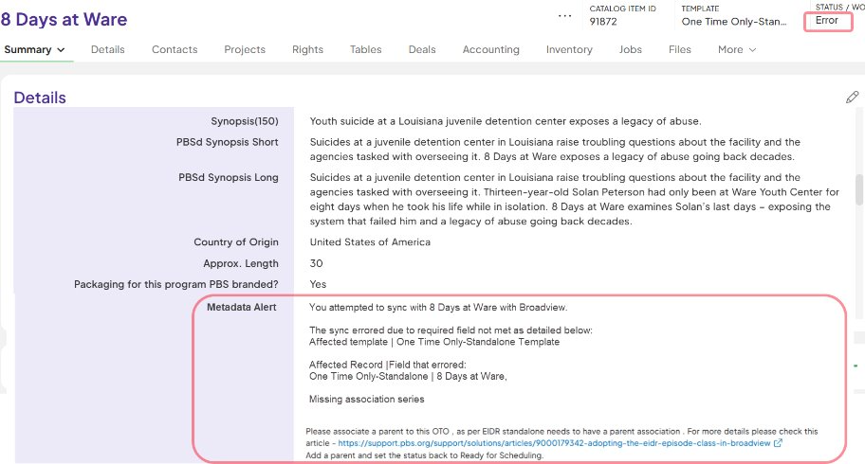The image size is (865, 464).
Task: Open the Contacts tab
Action: coord(175,49)
